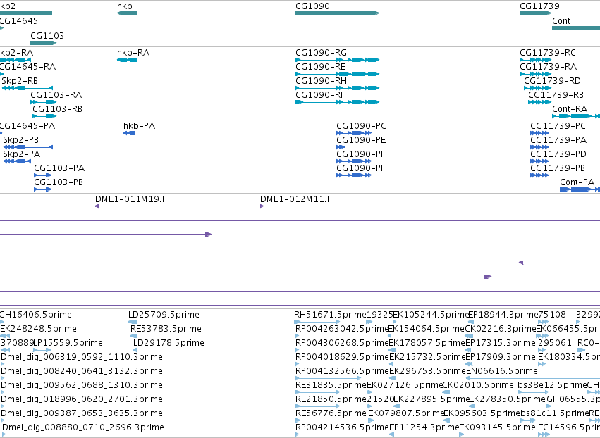The height and width of the screenshot is (438, 600).
Task: Click the CG11739-PB protein
Action: [x=539, y=175]
